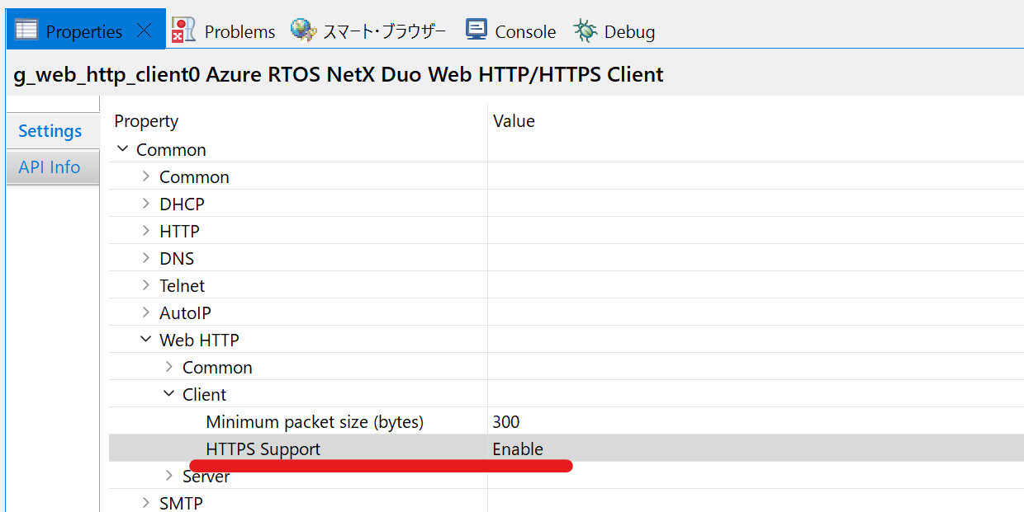Viewport: 1024px width, 512px height.
Task: Click the Value column header
Action: click(x=514, y=121)
